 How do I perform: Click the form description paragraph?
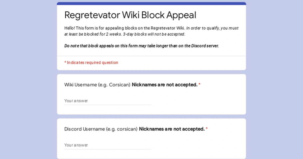(x=151, y=31)
